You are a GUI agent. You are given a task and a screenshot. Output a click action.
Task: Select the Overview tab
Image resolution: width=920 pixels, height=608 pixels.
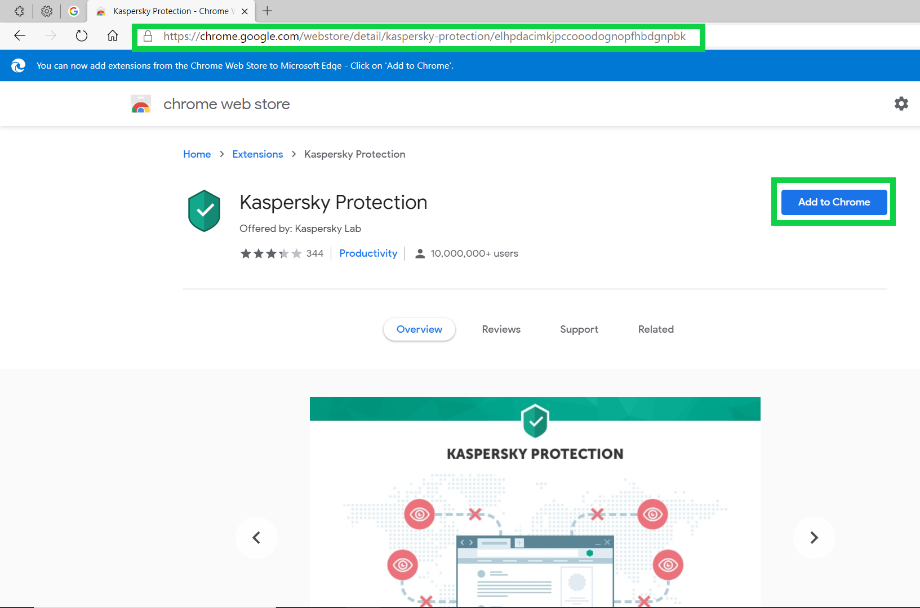point(419,329)
